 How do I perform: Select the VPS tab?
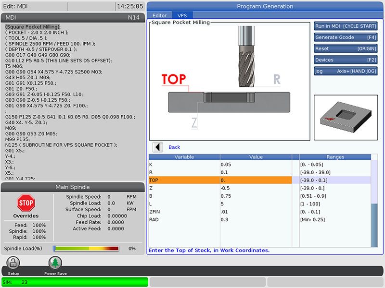coord(182,16)
